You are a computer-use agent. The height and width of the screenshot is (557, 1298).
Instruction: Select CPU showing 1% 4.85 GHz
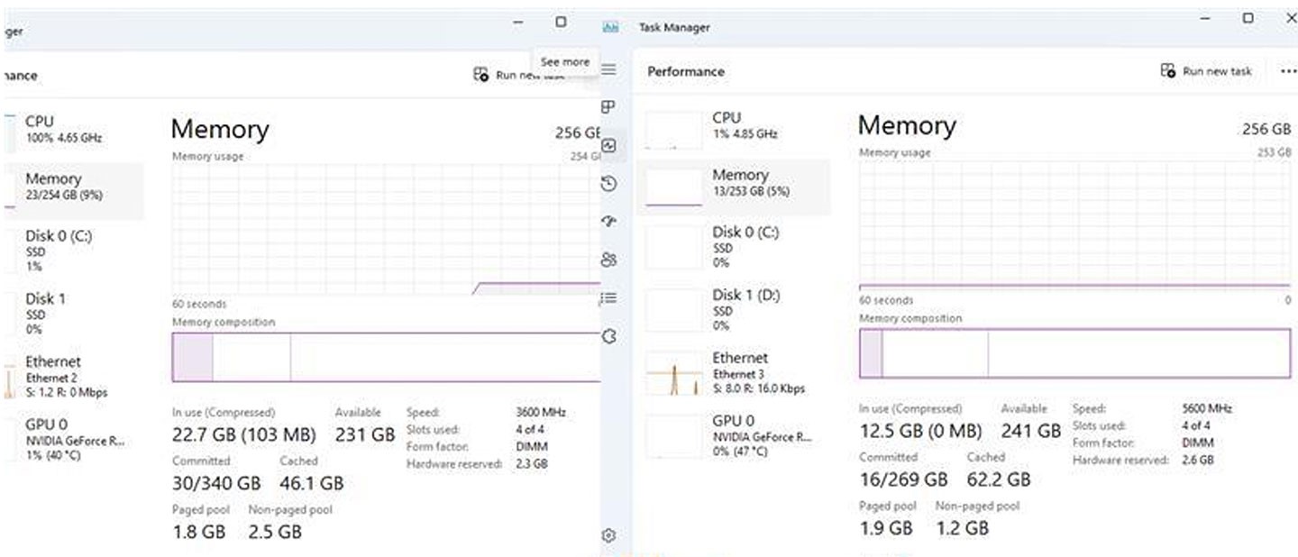point(734,124)
